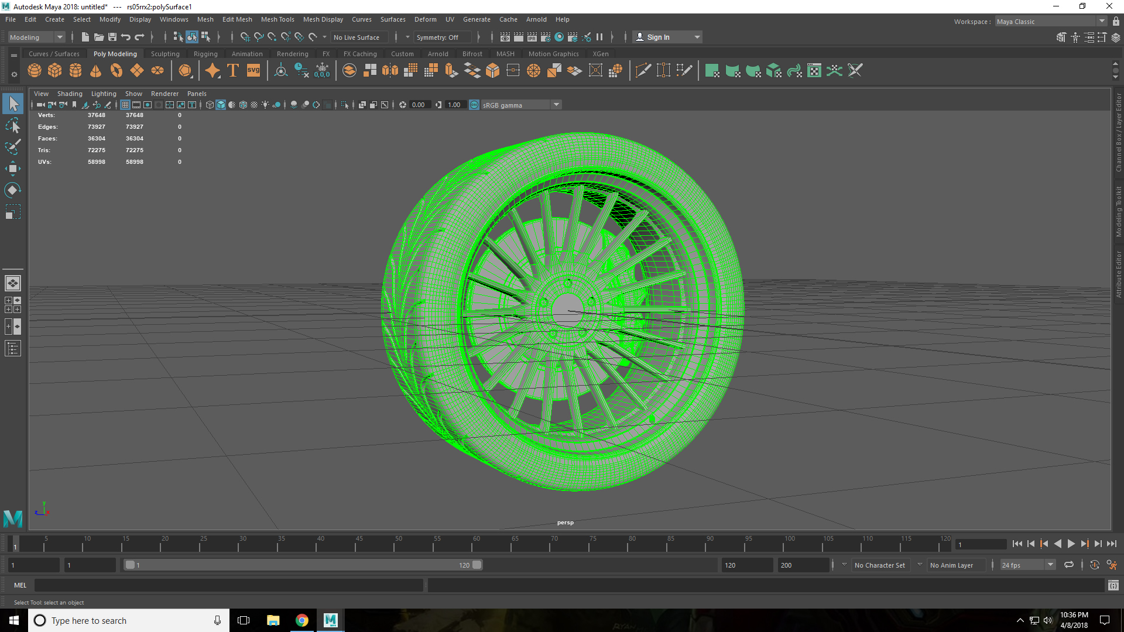Image resolution: width=1124 pixels, height=632 pixels.
Task: Create a polygon cone from the shelf
Action: [x=96, y=71]
